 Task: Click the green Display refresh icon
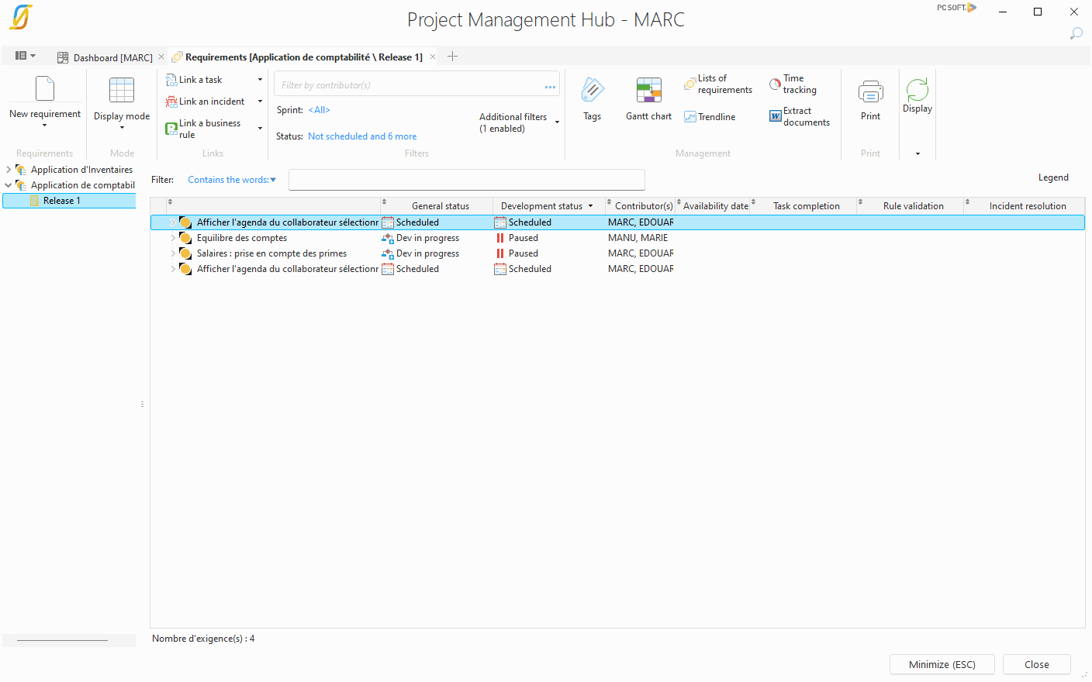click(917, 89)
